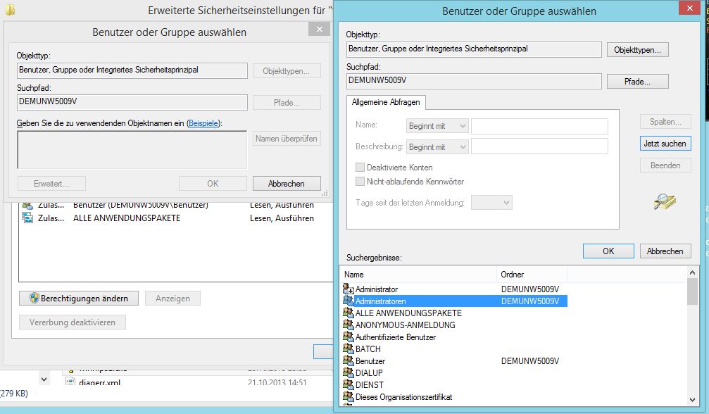Toggle Nicht-ablaufende Kennwörter checkbox
Image resolution: width=709 pixels, height=414 pixels.
[x=360, y=182]
